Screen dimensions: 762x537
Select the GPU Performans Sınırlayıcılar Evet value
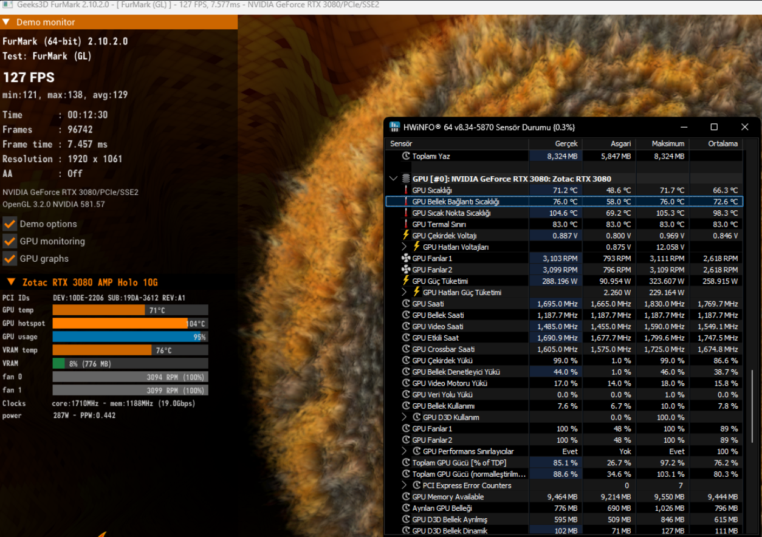coord(570,451)
